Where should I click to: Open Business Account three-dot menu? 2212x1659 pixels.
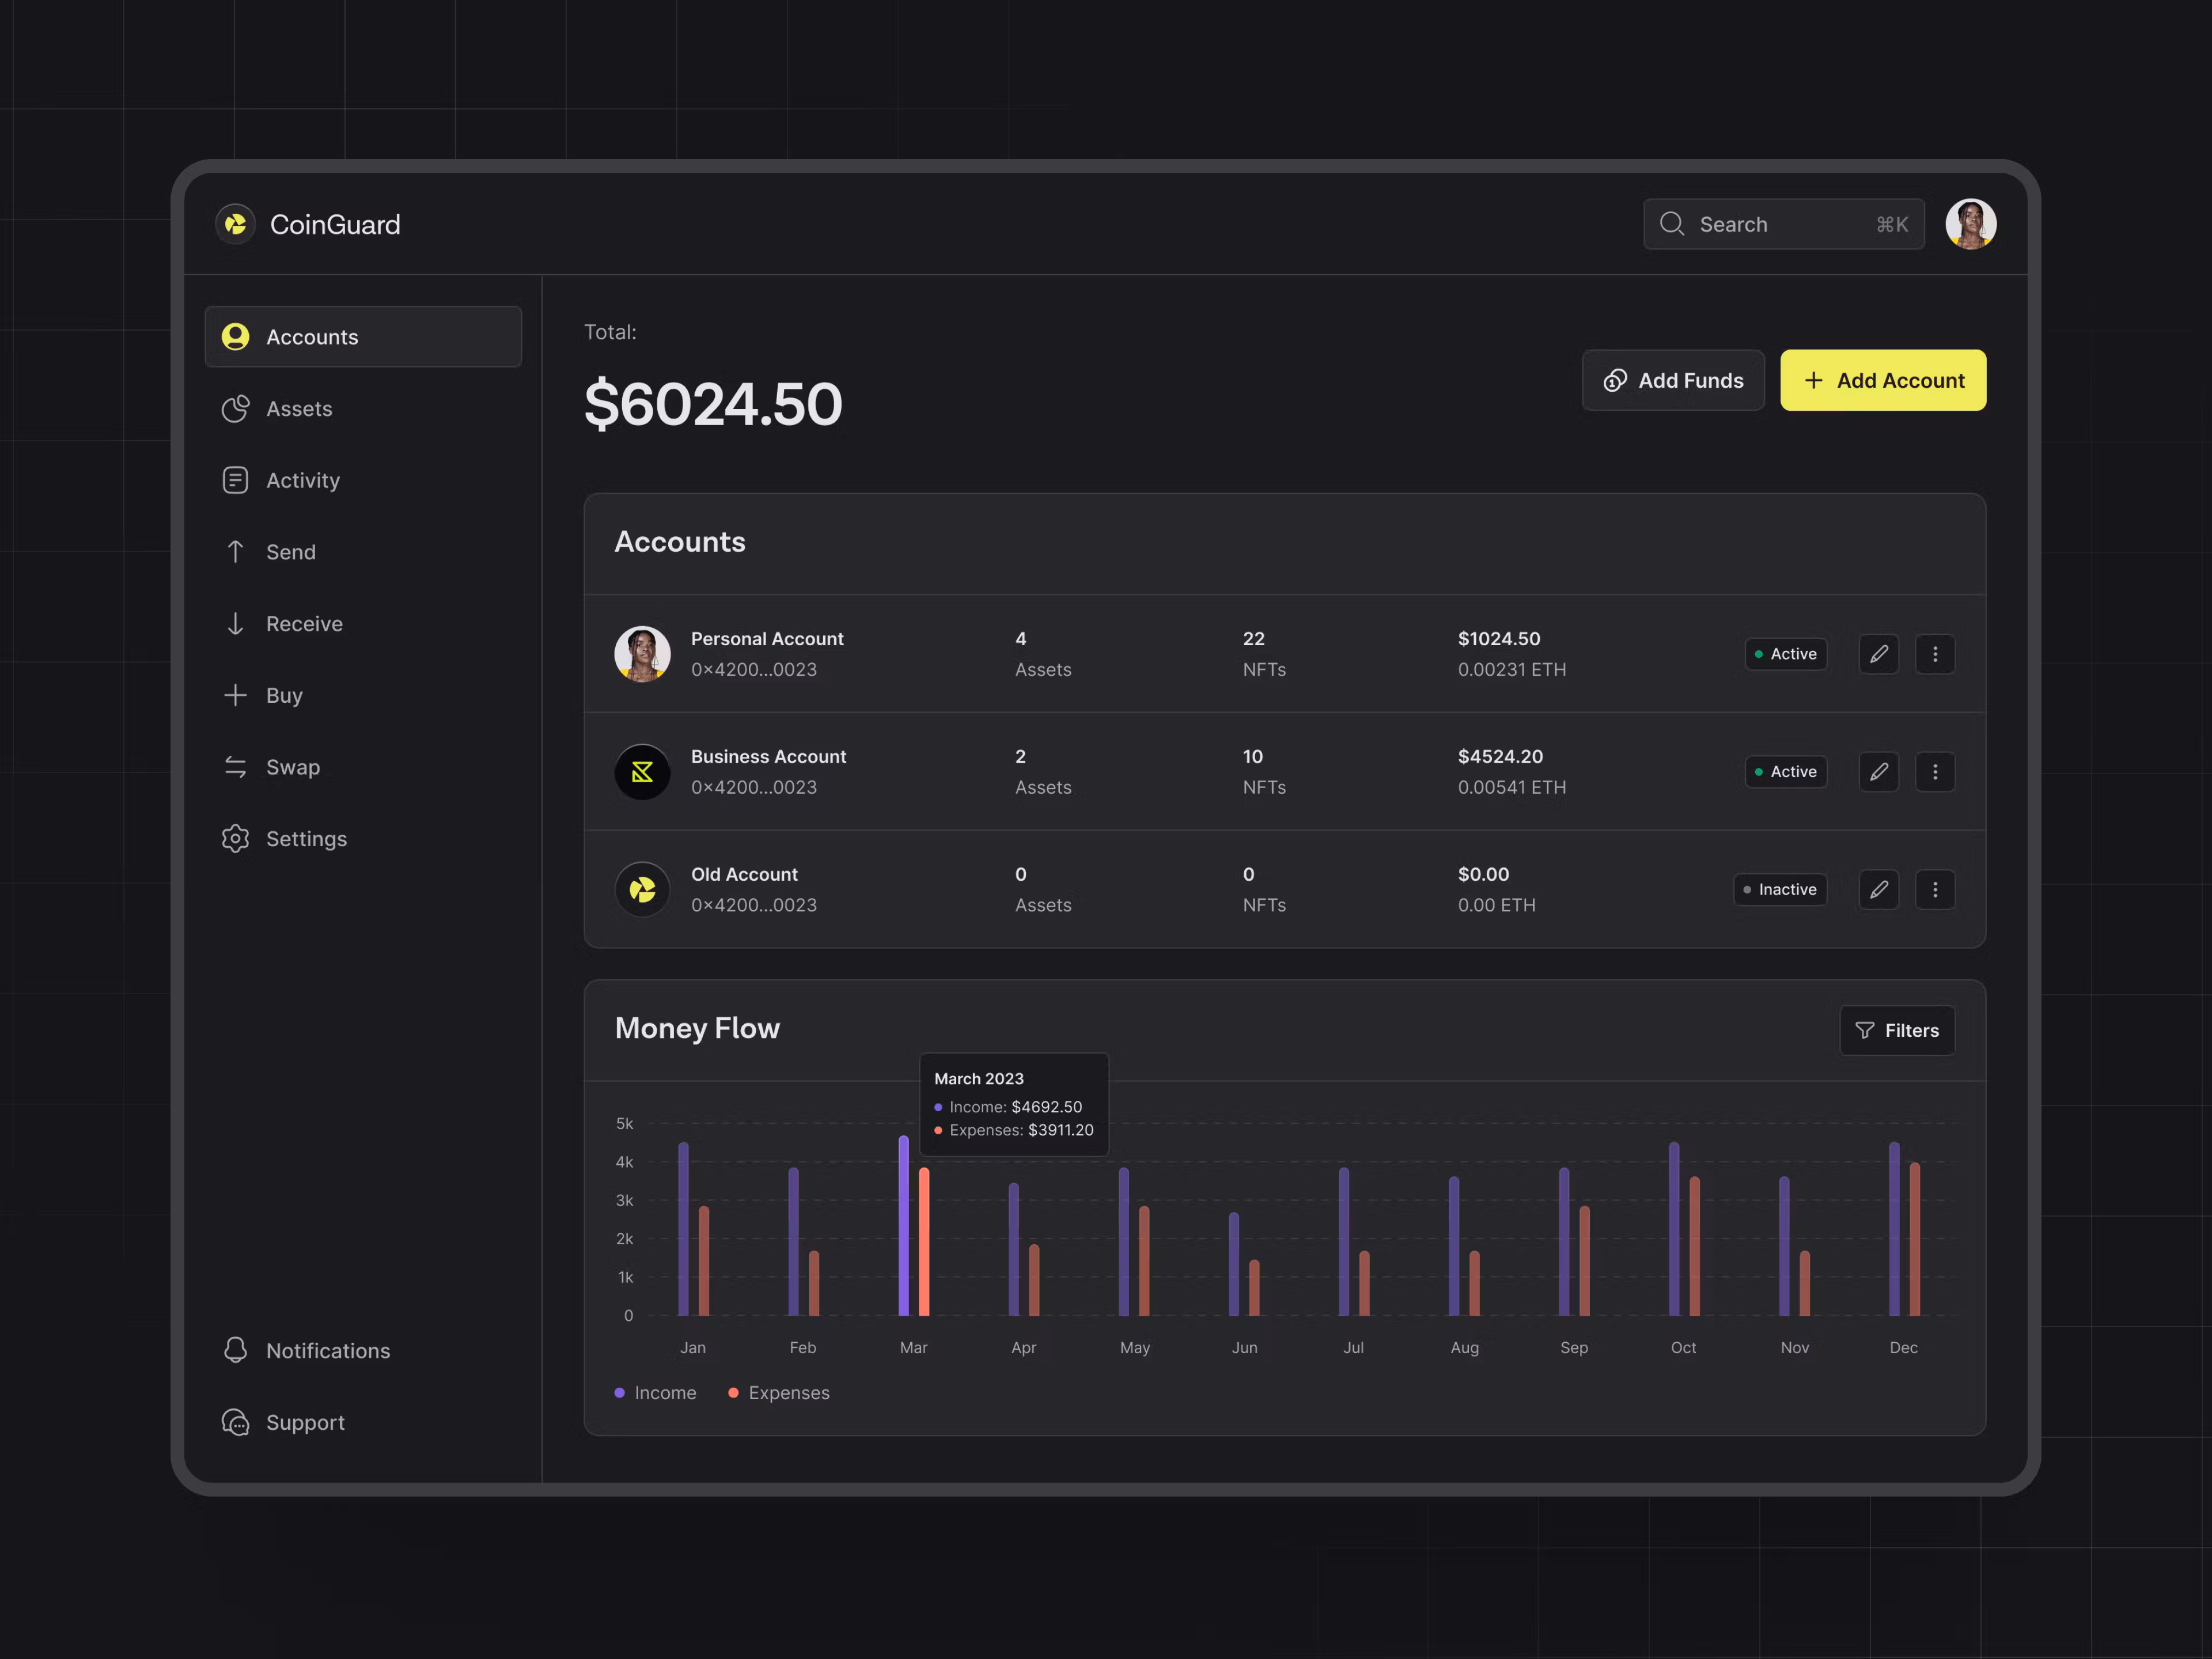coord(1934,772)
